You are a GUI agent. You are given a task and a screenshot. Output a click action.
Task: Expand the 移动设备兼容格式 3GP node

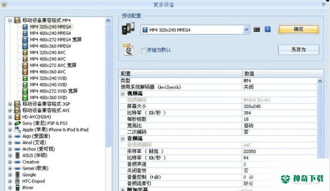(x=10, y=104)
